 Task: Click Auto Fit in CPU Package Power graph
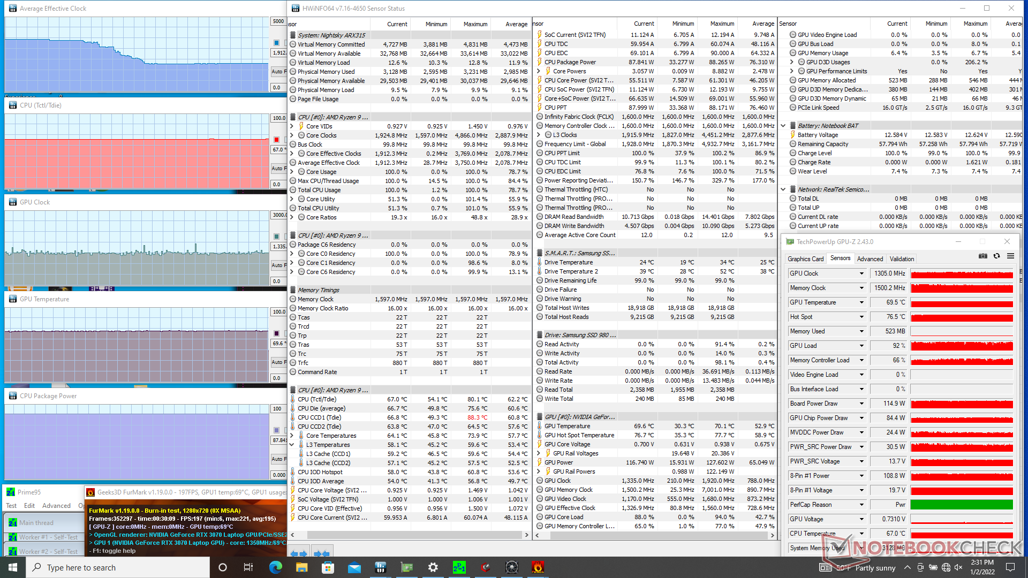[x=278, y=459]
